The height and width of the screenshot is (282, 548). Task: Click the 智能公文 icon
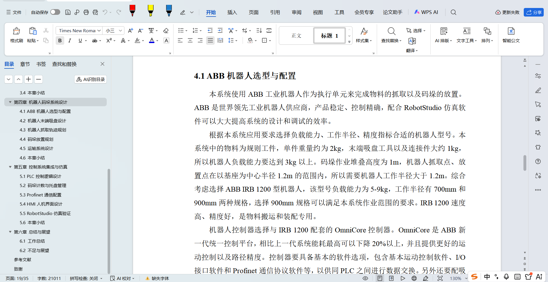coord(511,31)
